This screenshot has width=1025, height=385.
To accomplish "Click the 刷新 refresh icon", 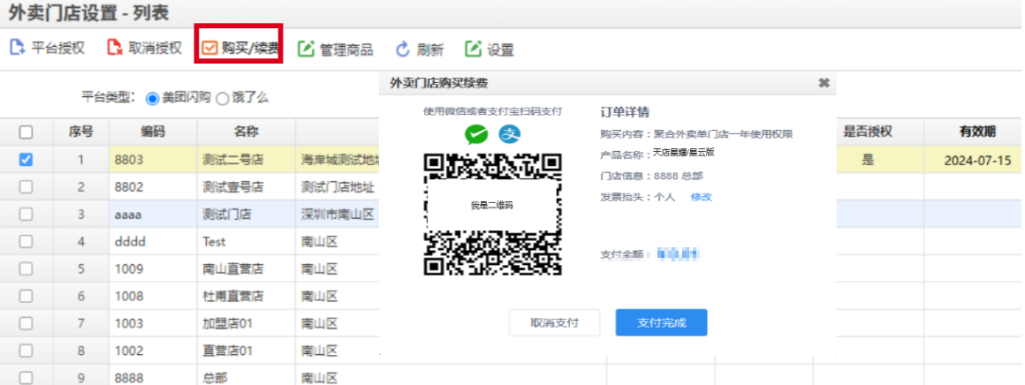I will coord(403,49).
